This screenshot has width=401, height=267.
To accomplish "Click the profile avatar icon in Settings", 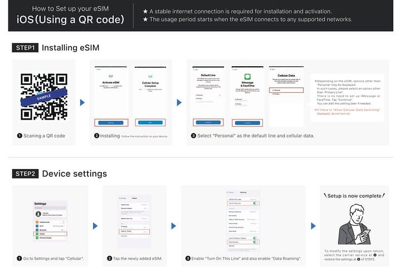I will [38, 214].
